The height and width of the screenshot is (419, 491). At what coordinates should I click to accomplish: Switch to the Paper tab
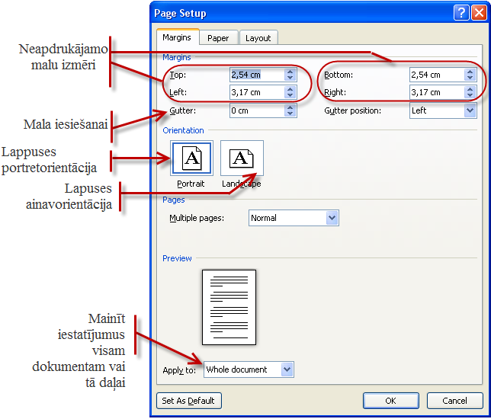[x=218, y=37]
